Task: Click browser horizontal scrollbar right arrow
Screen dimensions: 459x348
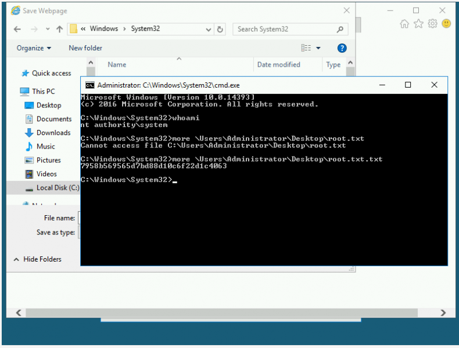Action: click(x=443, y=313)
